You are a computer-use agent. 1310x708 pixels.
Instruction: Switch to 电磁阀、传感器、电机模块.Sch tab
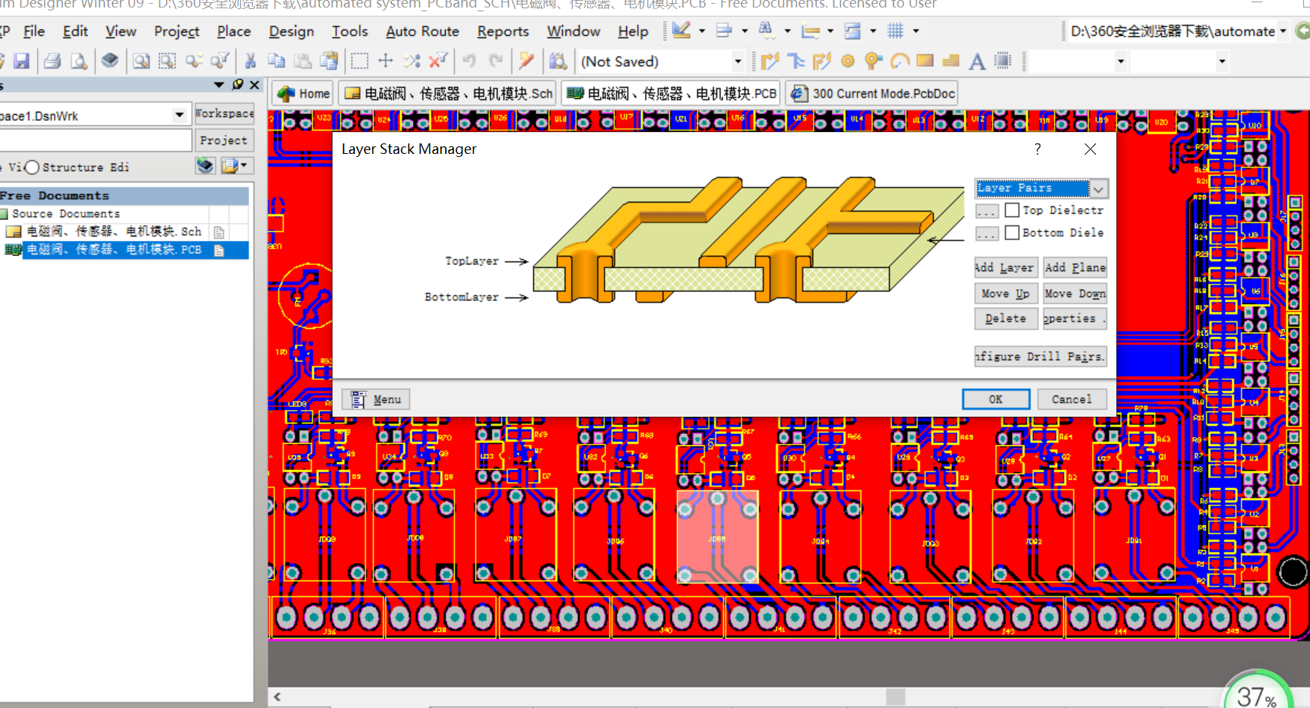click(448, 94)
